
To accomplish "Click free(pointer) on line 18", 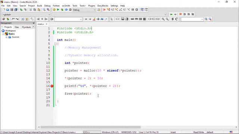I will coord(78,93).
